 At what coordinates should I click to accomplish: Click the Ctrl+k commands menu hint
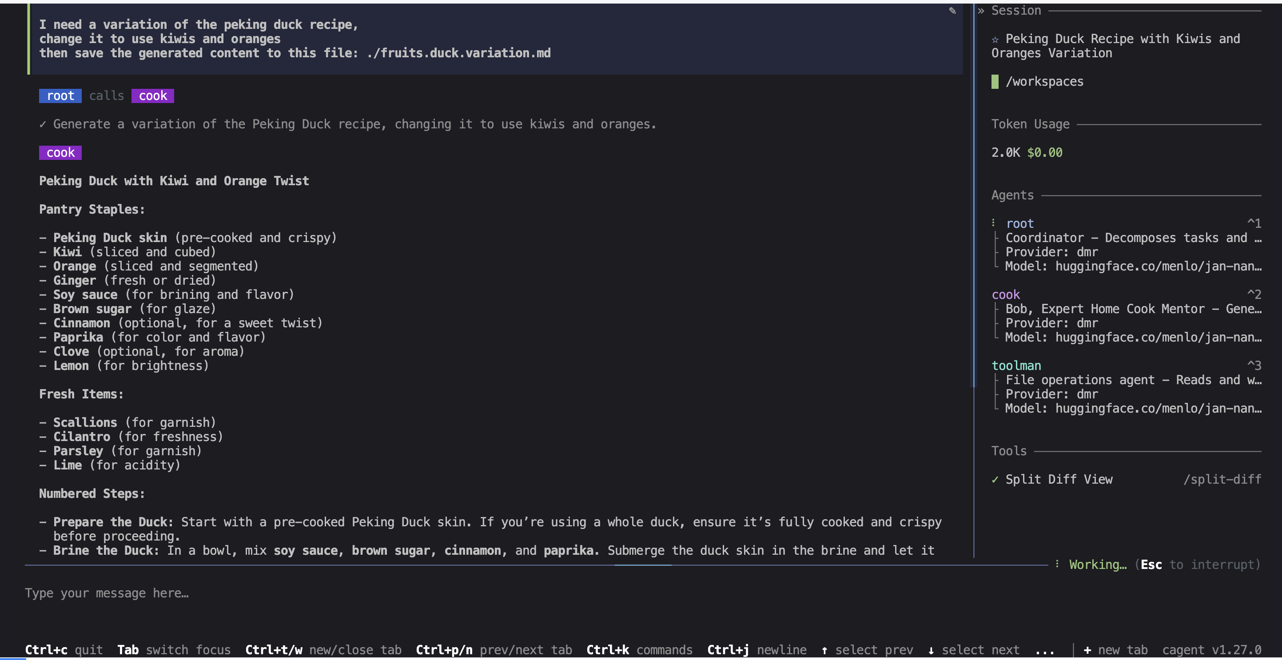[x=639, y=649]
